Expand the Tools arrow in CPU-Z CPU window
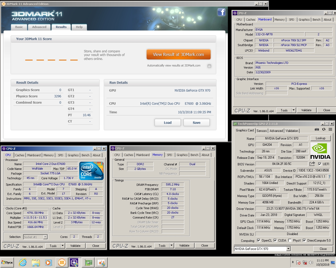This screenshot has height=268, width=336. [62, 246]
